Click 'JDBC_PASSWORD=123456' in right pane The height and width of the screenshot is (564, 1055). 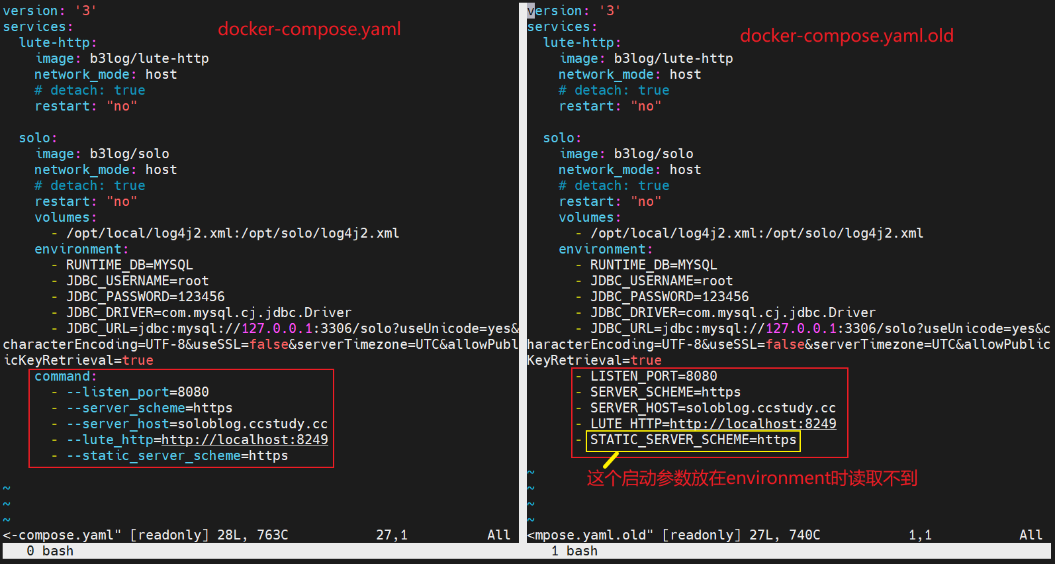pyautogui.click(x=670, y=297)
